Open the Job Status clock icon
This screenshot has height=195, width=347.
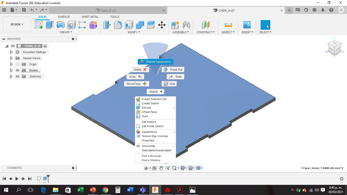pyautogui.click(x=314, y=10)
